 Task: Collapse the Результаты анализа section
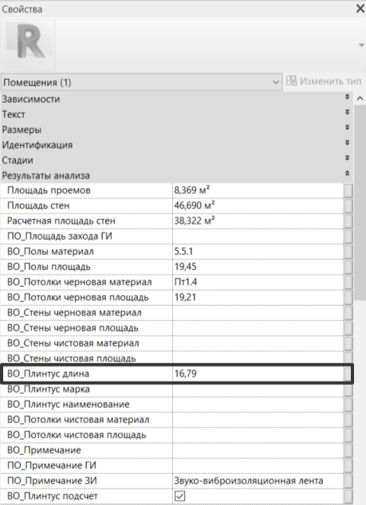(348, 174)
